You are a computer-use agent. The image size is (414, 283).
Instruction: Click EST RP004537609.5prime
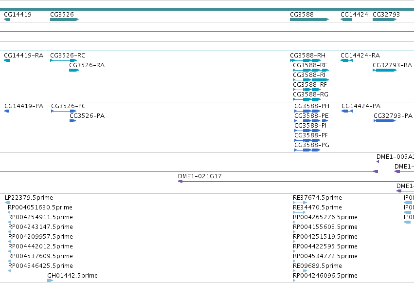[x=41, y=256]
